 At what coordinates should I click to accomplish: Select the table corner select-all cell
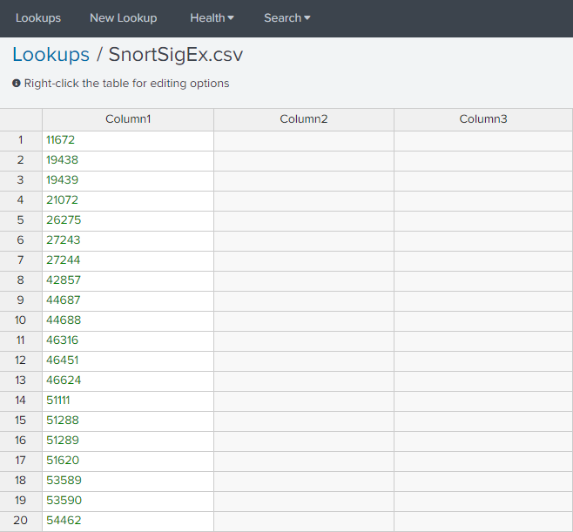pyautogui.click(x=21, y=119)
